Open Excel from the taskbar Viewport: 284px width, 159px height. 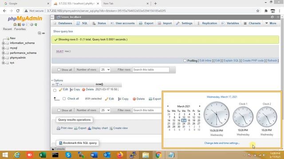(43, 155)
